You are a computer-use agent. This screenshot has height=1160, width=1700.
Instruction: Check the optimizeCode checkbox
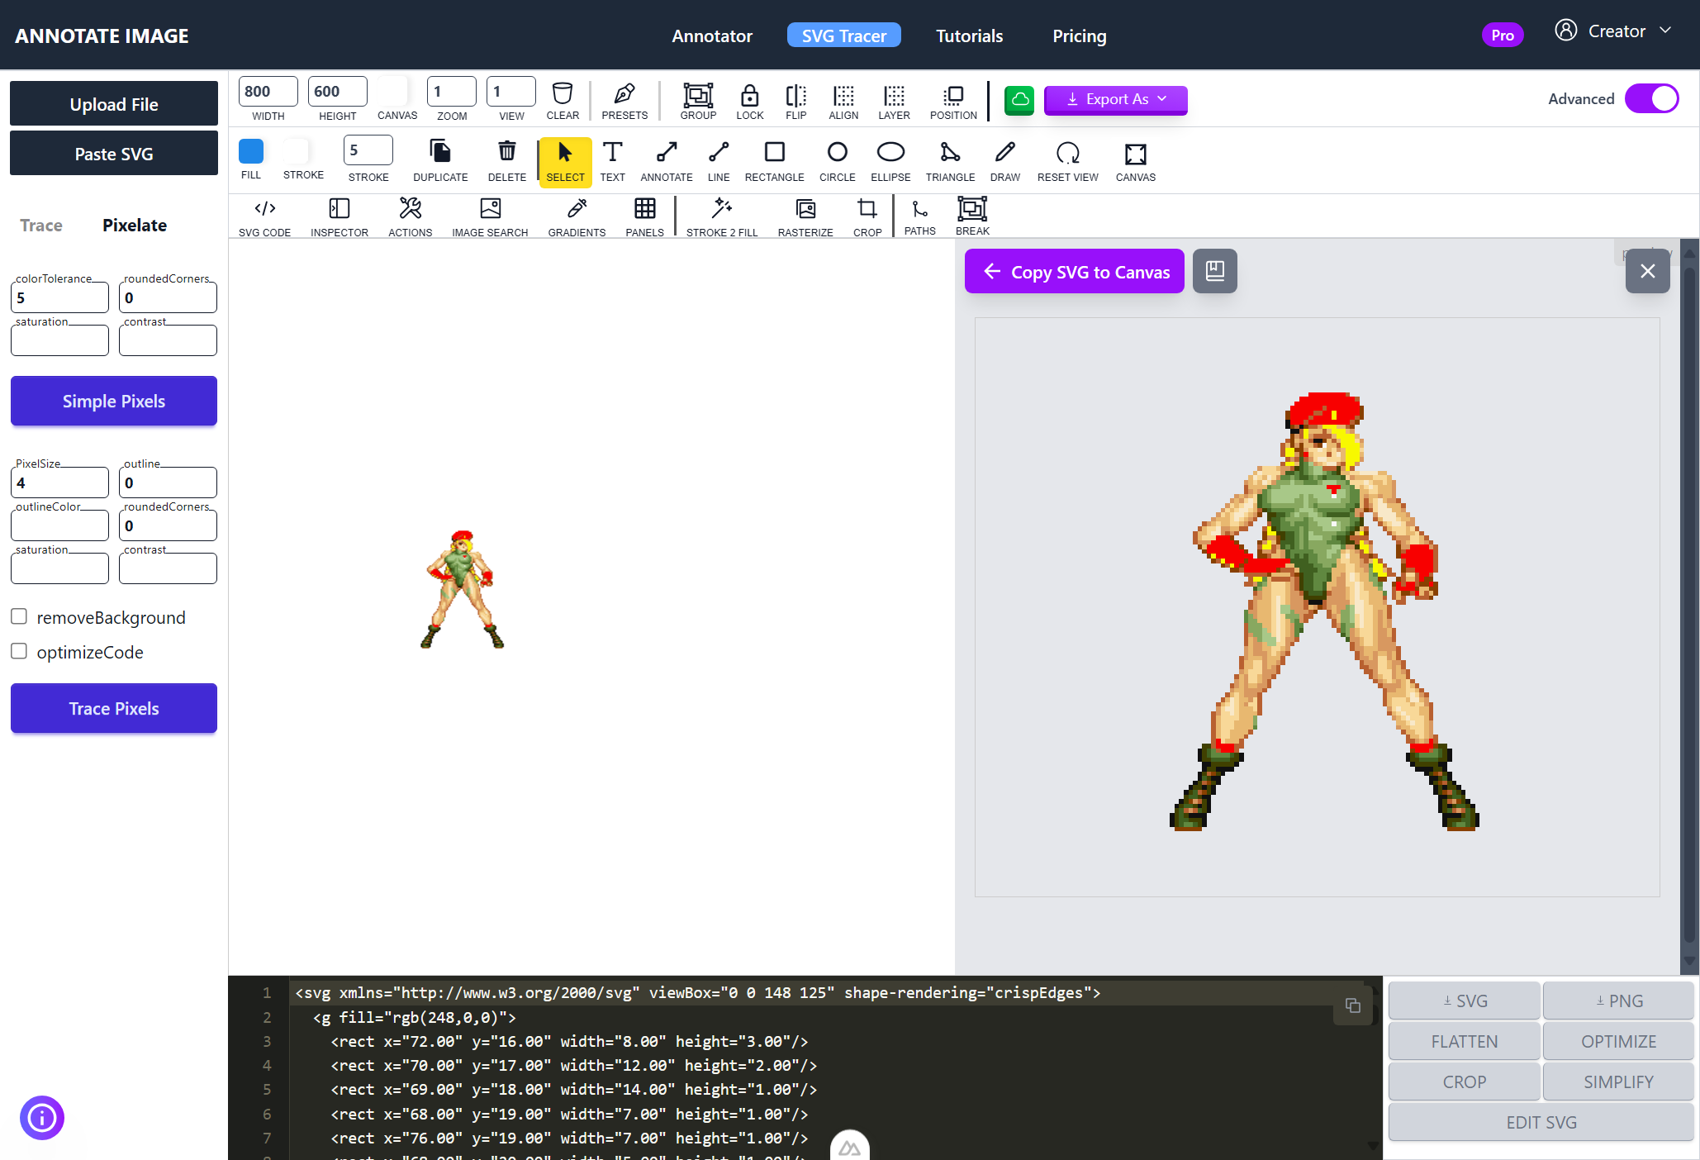tap(19, 651)
